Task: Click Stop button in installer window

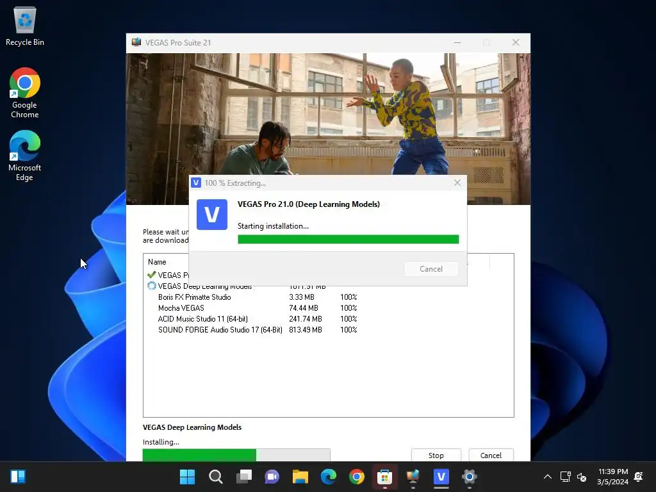Action: pyautogui.click(x=436, y=455)
